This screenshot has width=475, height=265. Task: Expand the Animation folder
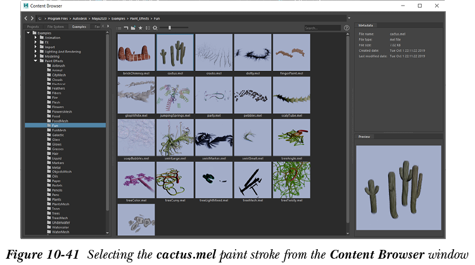tap(35, 38)
